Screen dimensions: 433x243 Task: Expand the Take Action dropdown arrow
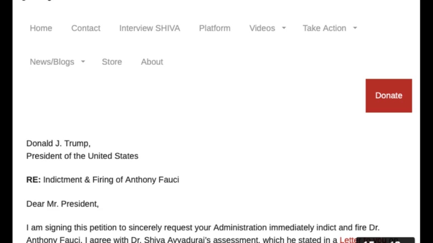click(355, 28)
